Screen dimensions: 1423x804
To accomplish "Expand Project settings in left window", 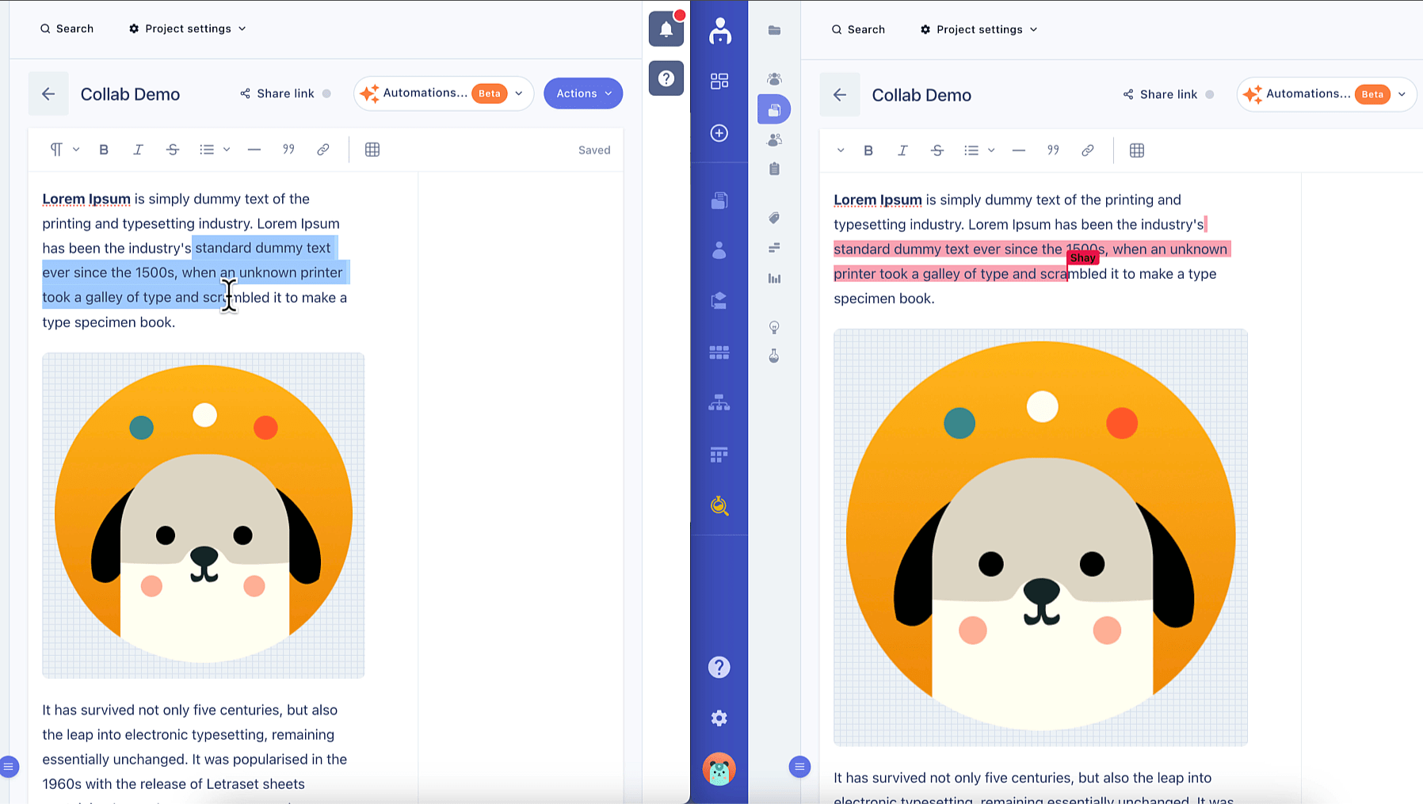I will coord(188,29).
